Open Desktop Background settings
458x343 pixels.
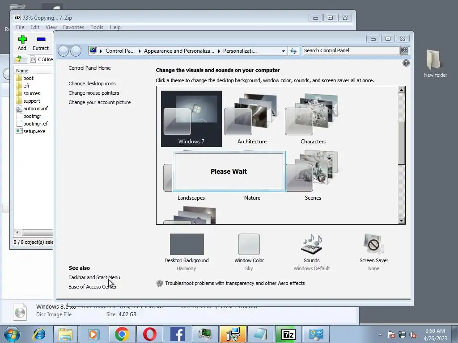[187, 252]
